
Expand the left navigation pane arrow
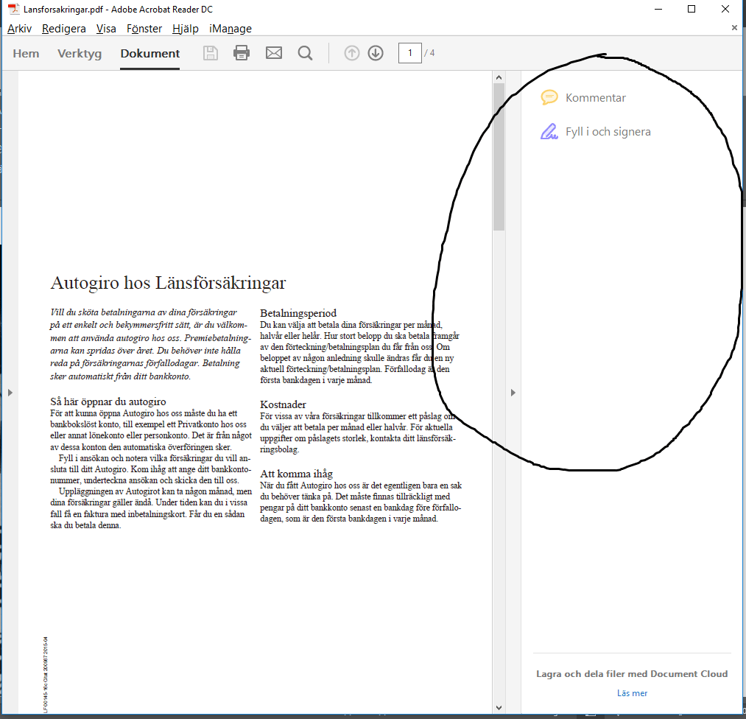pos(10,393)
